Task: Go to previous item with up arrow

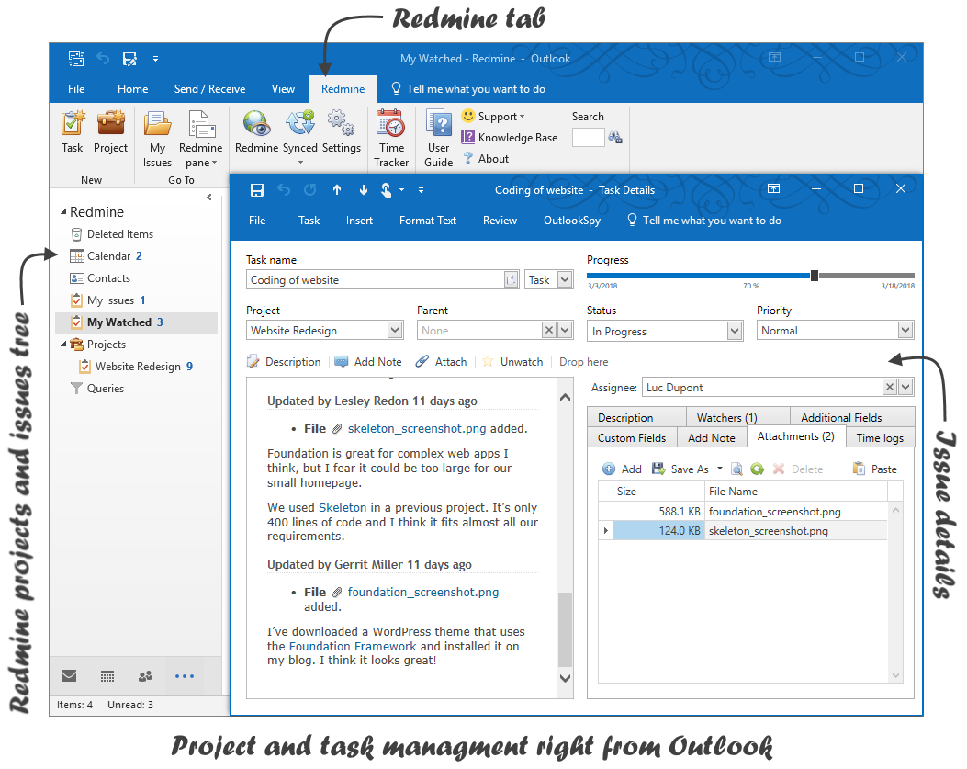Action: click(337, 190)
